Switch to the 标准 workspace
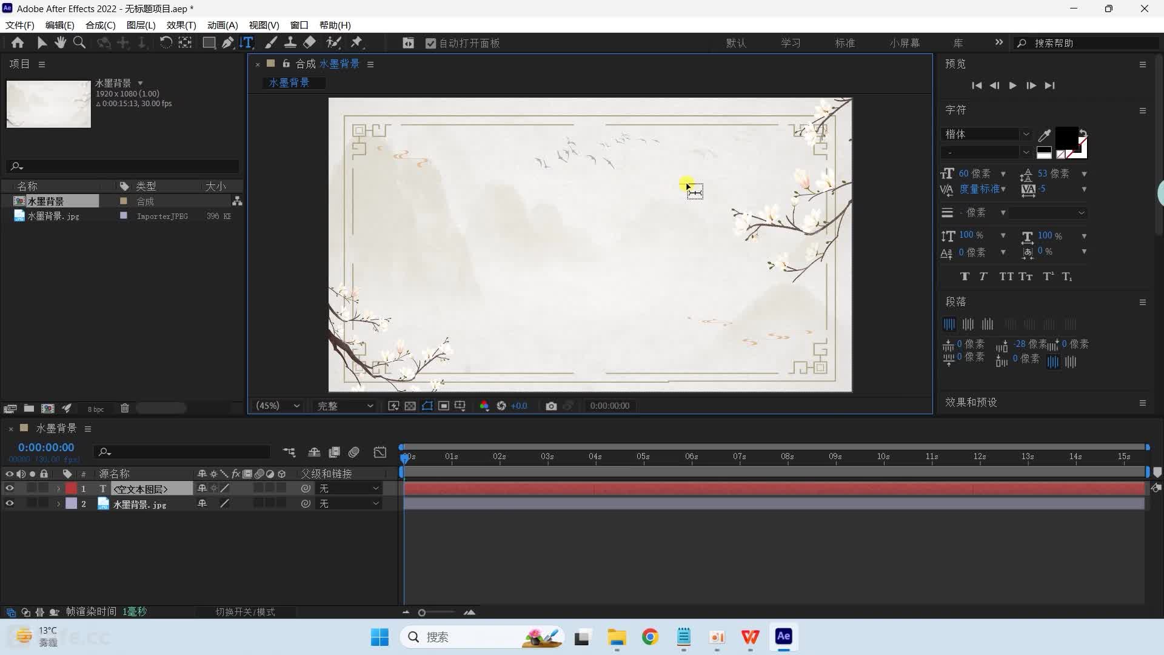The image size is (1164, 655). (845, 43)
